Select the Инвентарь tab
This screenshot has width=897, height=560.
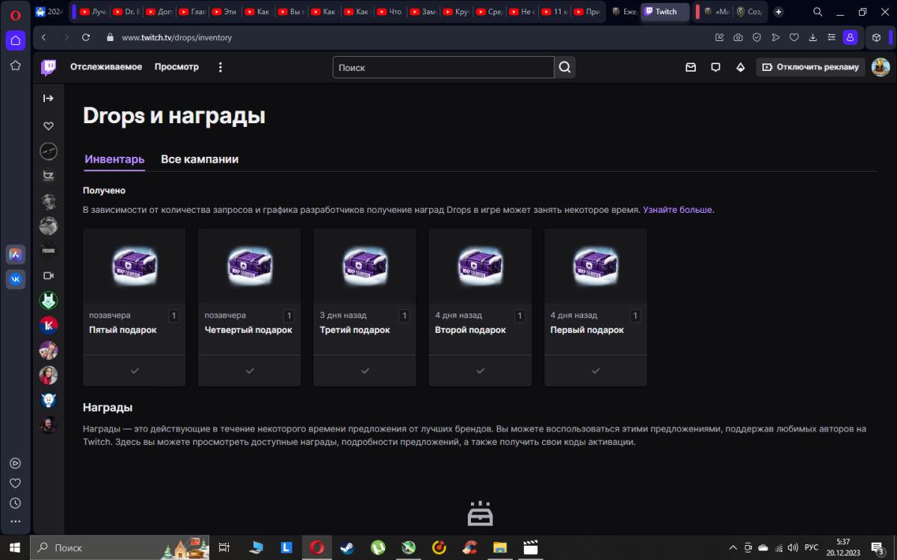[114, 159]
